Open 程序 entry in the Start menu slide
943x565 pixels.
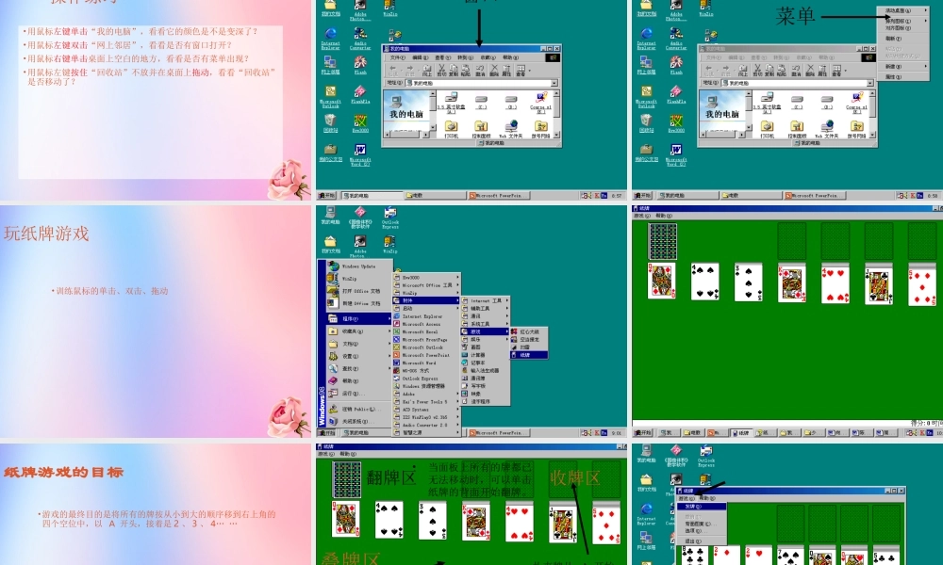359,319
